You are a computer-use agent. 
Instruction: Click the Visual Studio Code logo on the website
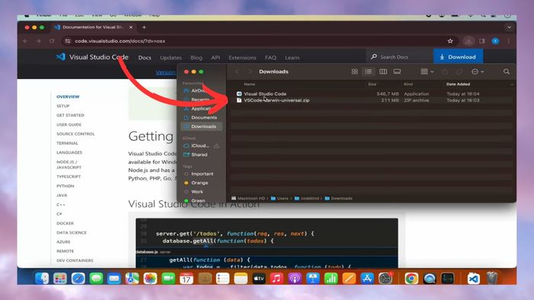pyautogui.click(x=60, y=57)
